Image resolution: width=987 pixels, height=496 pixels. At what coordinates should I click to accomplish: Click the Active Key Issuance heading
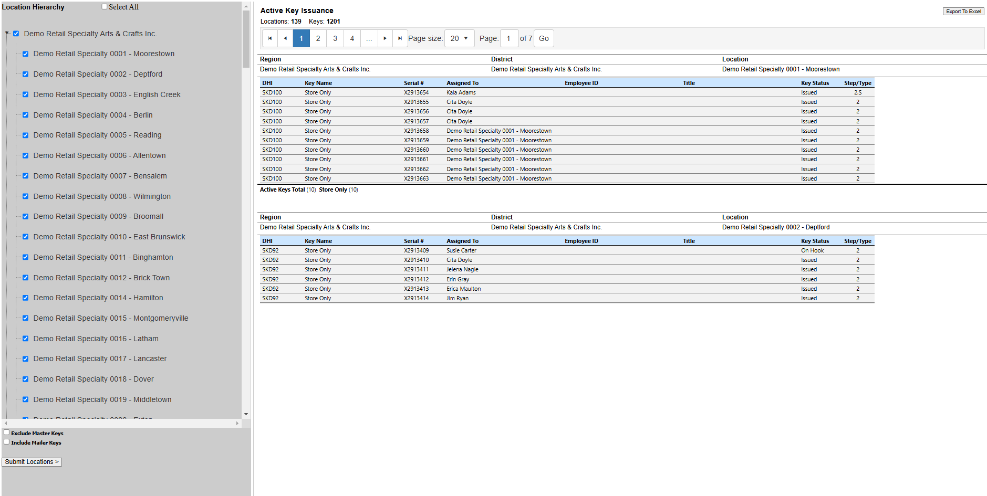[x=297, y=10]
